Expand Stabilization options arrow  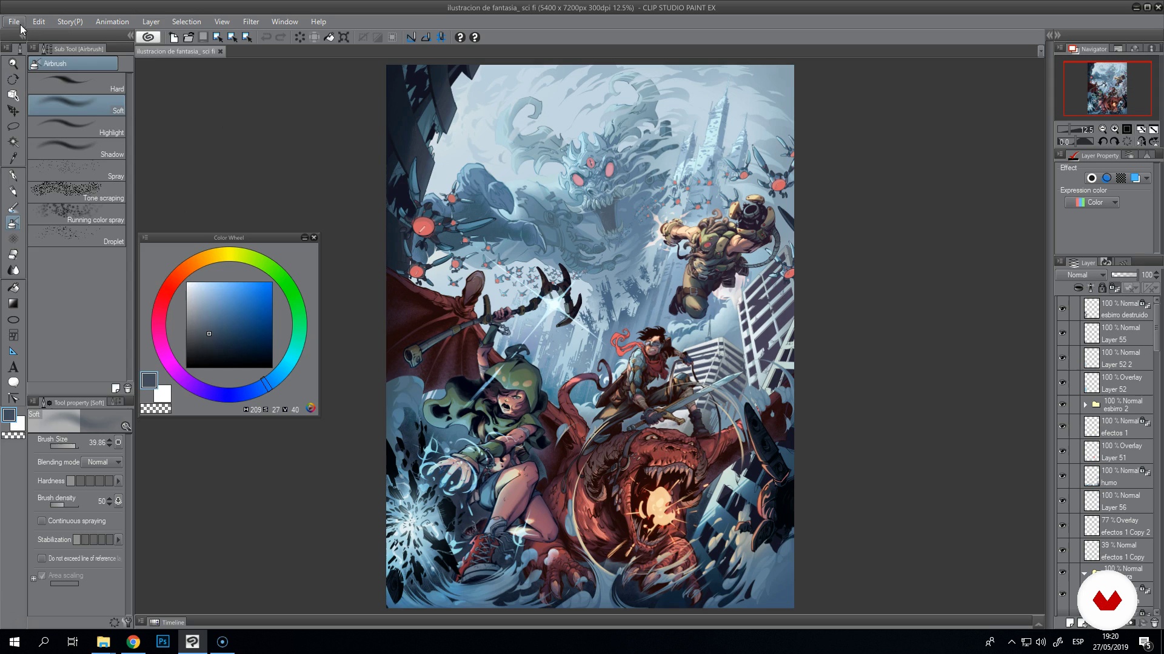pyautogui.click(x=119, y=540)
